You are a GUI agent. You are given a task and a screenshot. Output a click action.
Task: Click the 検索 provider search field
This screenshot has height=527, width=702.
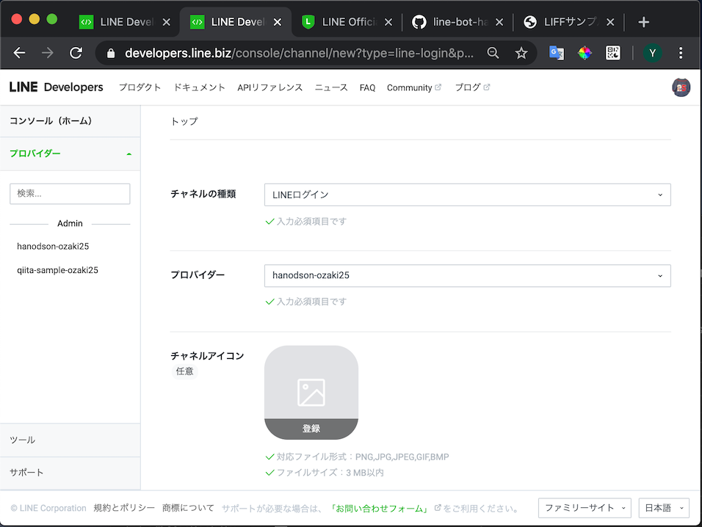70,194
